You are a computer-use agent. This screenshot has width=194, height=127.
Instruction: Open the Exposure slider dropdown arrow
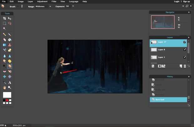[x=73, y=6]
